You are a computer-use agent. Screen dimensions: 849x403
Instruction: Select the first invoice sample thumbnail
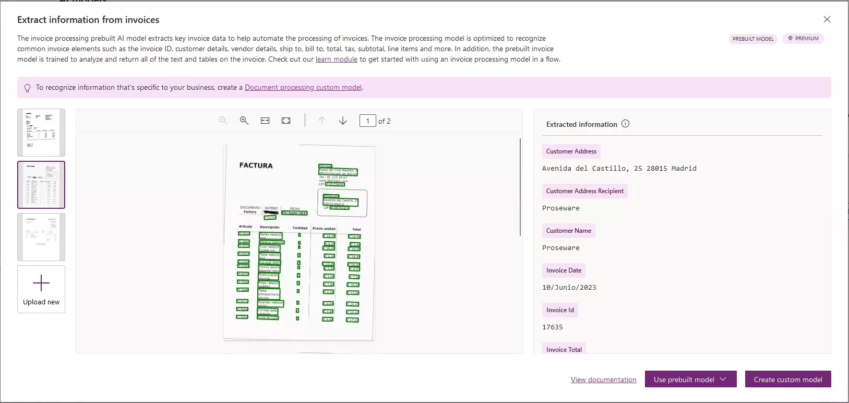click(41, 133)
